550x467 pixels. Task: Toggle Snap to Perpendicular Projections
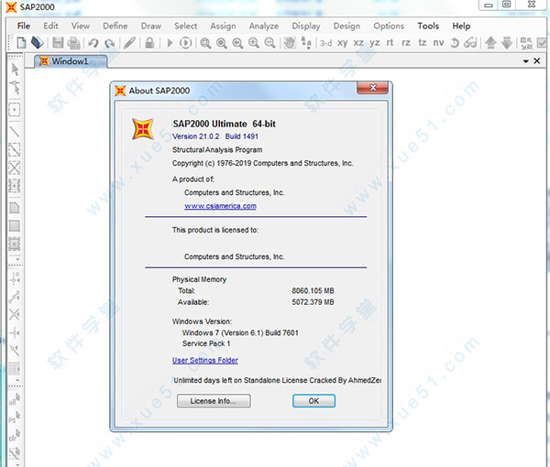(x=15, y=332)
